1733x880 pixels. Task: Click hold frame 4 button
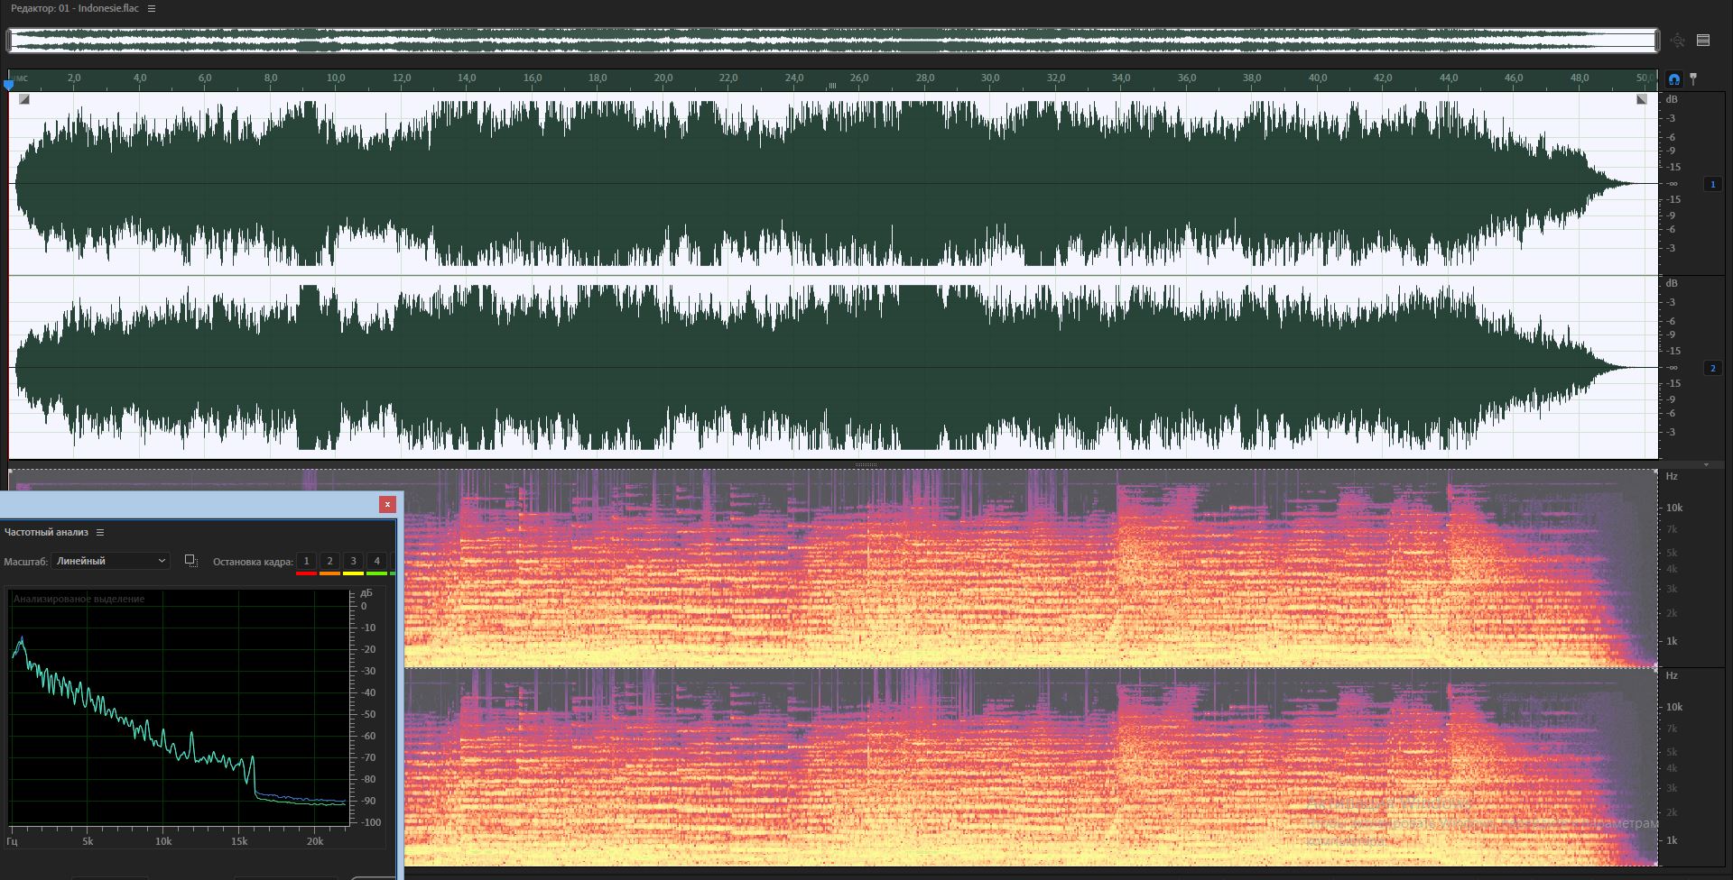[x=377, y=562]
